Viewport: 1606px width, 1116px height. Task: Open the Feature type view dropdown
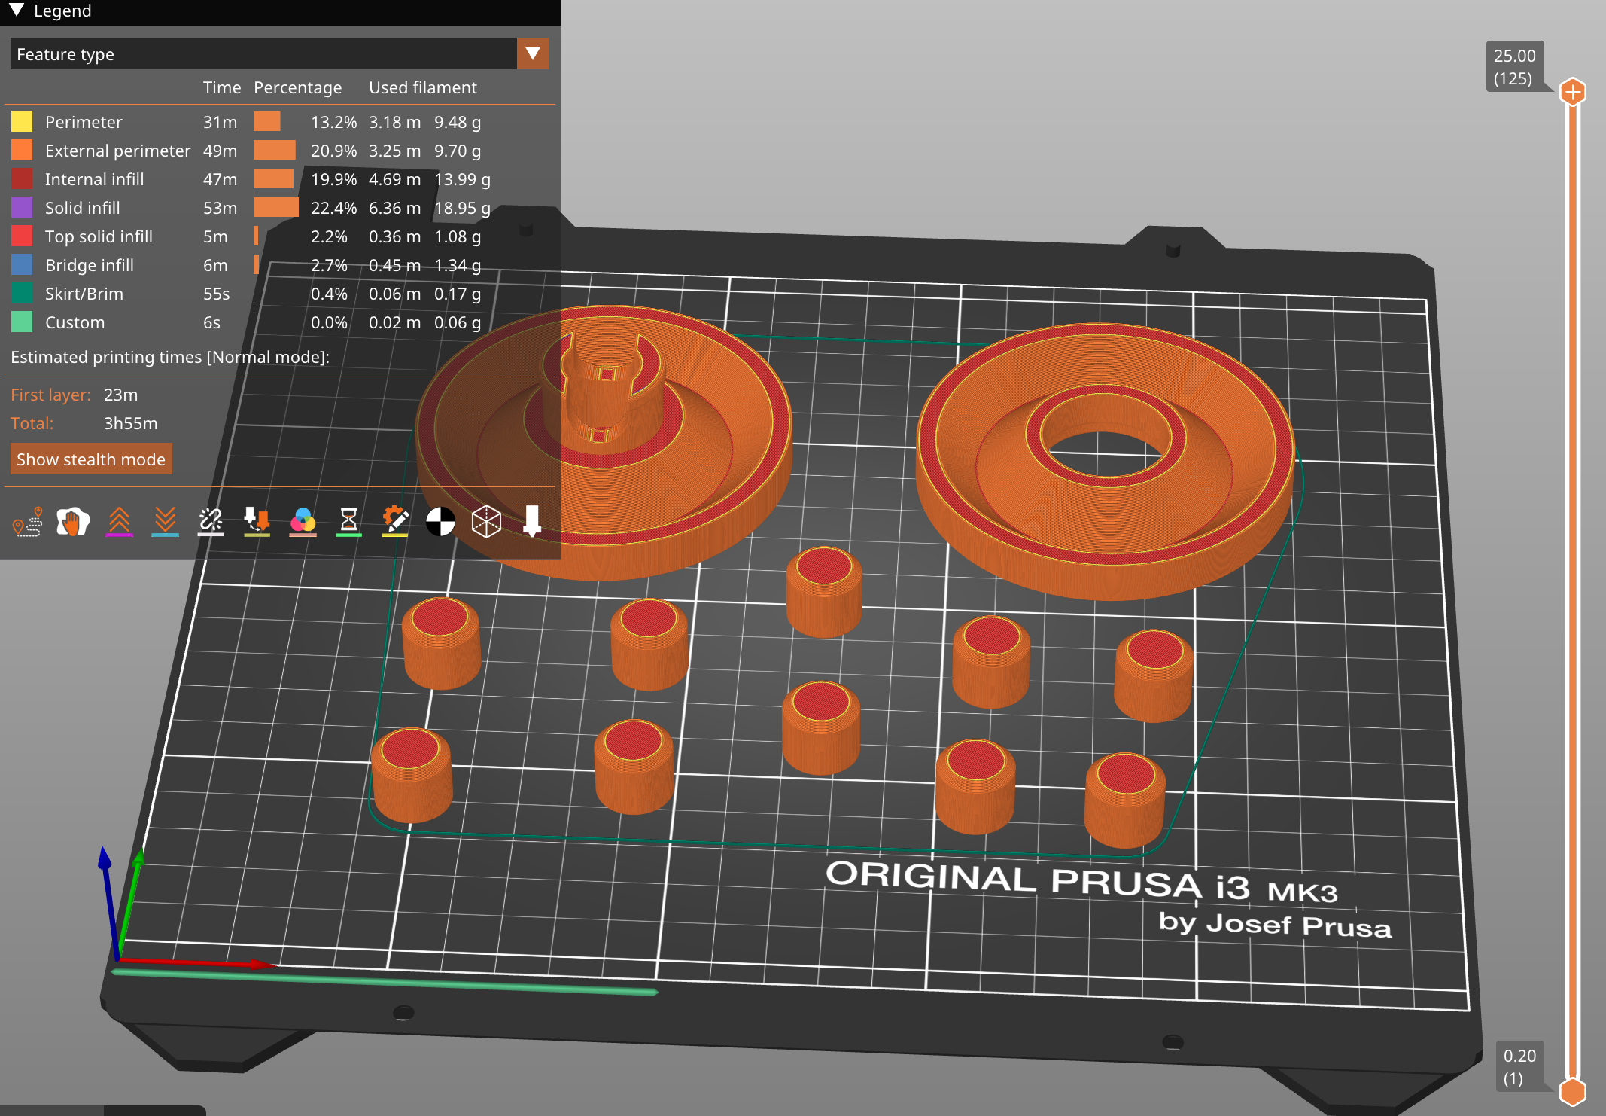coord(263,54)
